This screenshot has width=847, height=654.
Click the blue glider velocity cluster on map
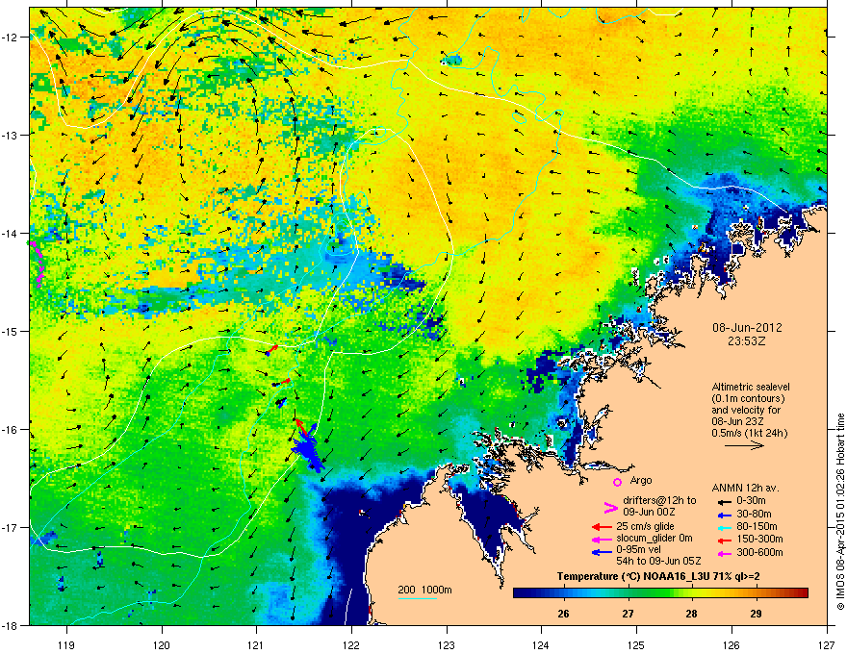[x=308, y=447]
